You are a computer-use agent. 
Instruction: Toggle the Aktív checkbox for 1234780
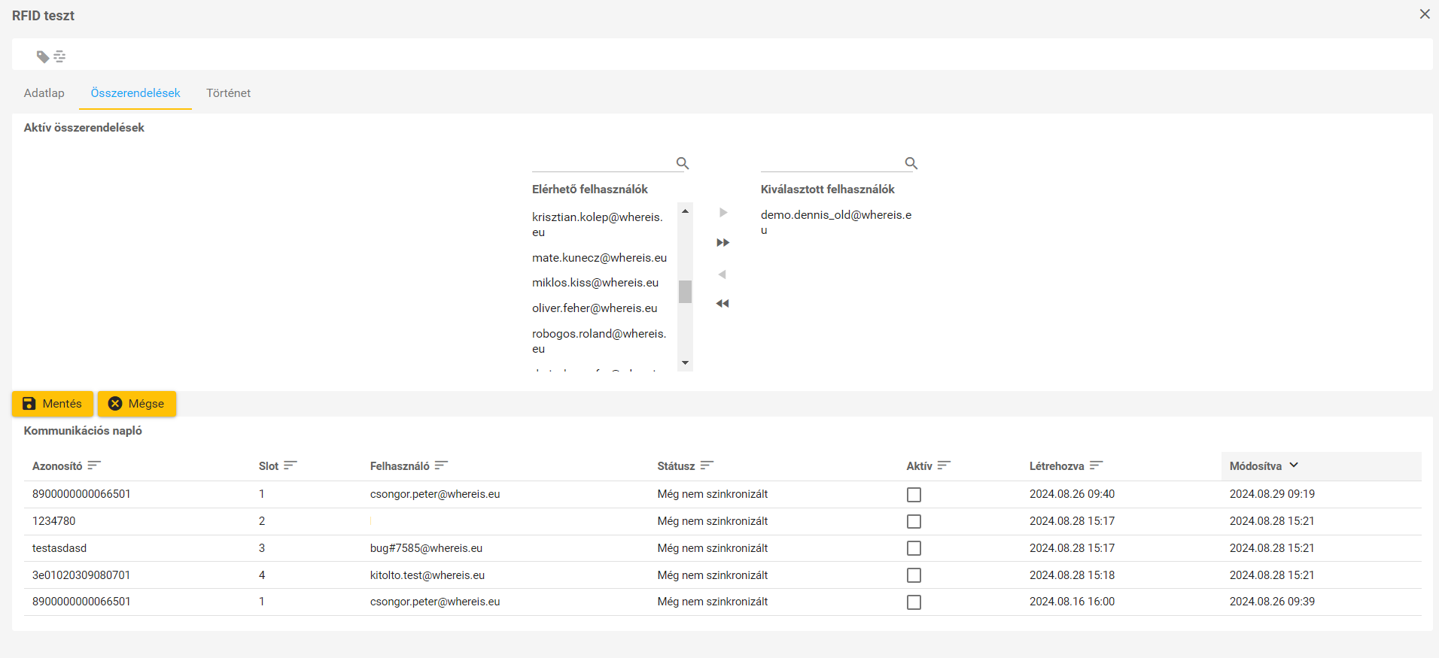(x=914, y=522)
